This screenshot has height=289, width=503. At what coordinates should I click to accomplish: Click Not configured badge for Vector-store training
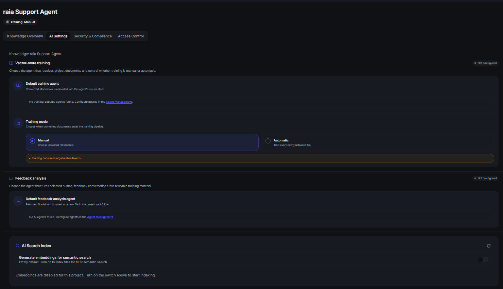(486, 63)
